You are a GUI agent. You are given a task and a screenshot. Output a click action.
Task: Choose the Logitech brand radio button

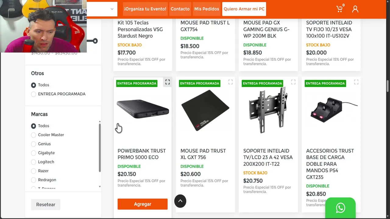[x=34, y=162]
